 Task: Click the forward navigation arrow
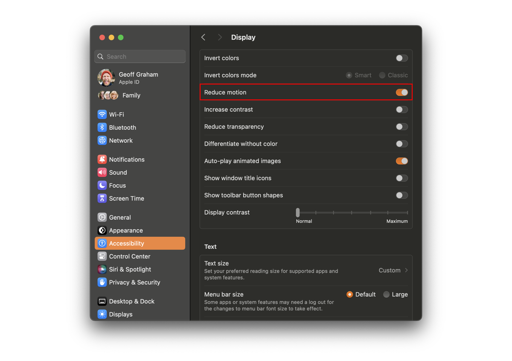[x=219, y=37]
